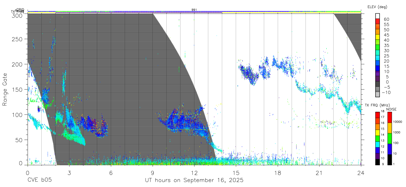Click the black NOISE swatch between 10 and 1
The image size is (406, 187).
click(390, 159)
